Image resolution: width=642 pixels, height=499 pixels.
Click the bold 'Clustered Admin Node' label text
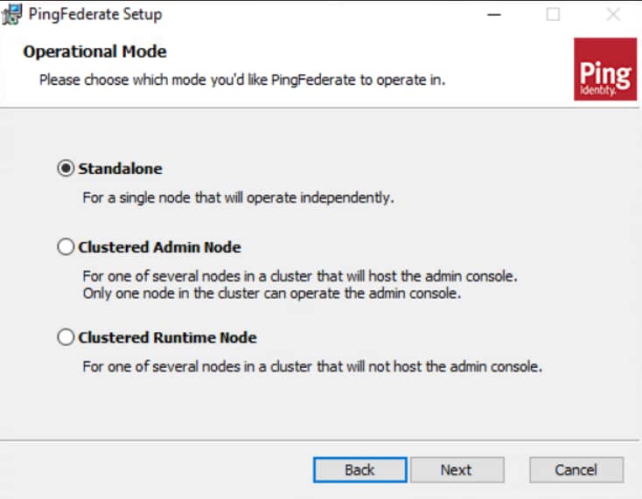pyautogui.click(x=160, y=247)
